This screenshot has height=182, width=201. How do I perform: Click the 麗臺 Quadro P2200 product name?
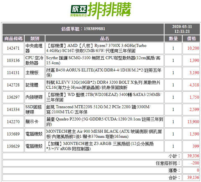pyautogui.click(x=104, y=122)
